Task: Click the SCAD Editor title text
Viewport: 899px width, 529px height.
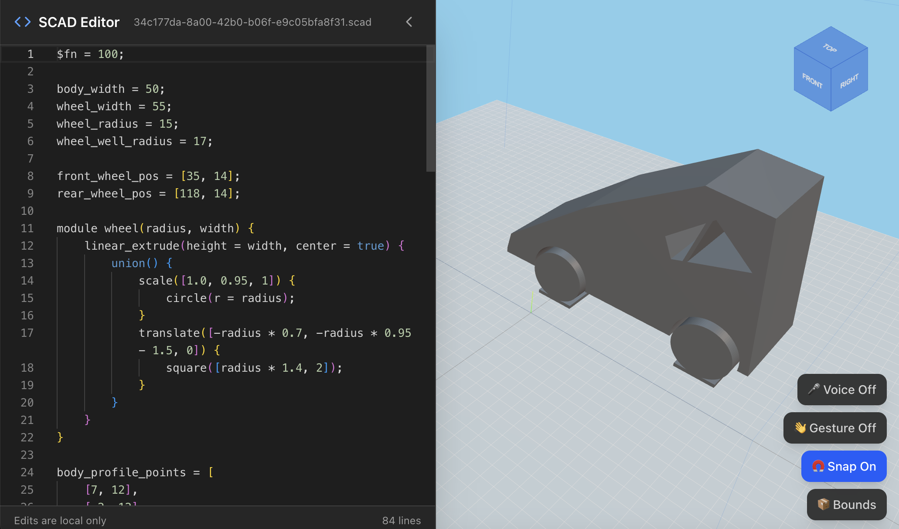Action: coord(79,22)
